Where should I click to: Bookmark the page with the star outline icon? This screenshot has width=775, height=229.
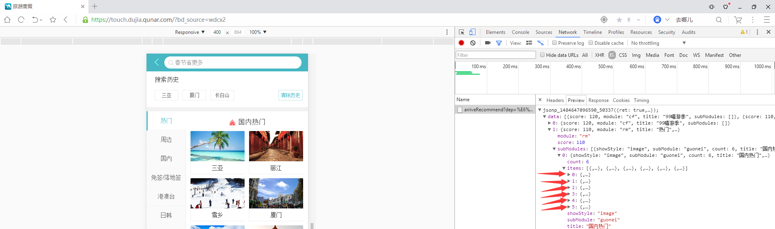point(53,19)
